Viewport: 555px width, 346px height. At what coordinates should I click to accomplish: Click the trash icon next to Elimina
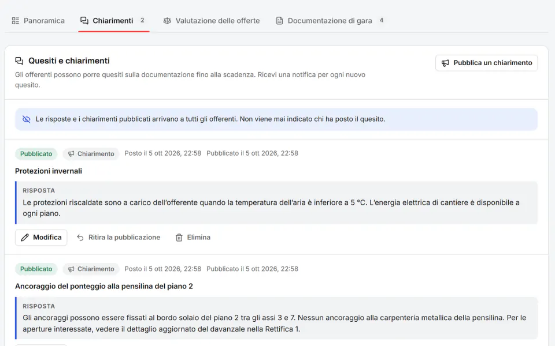[179, 238]
